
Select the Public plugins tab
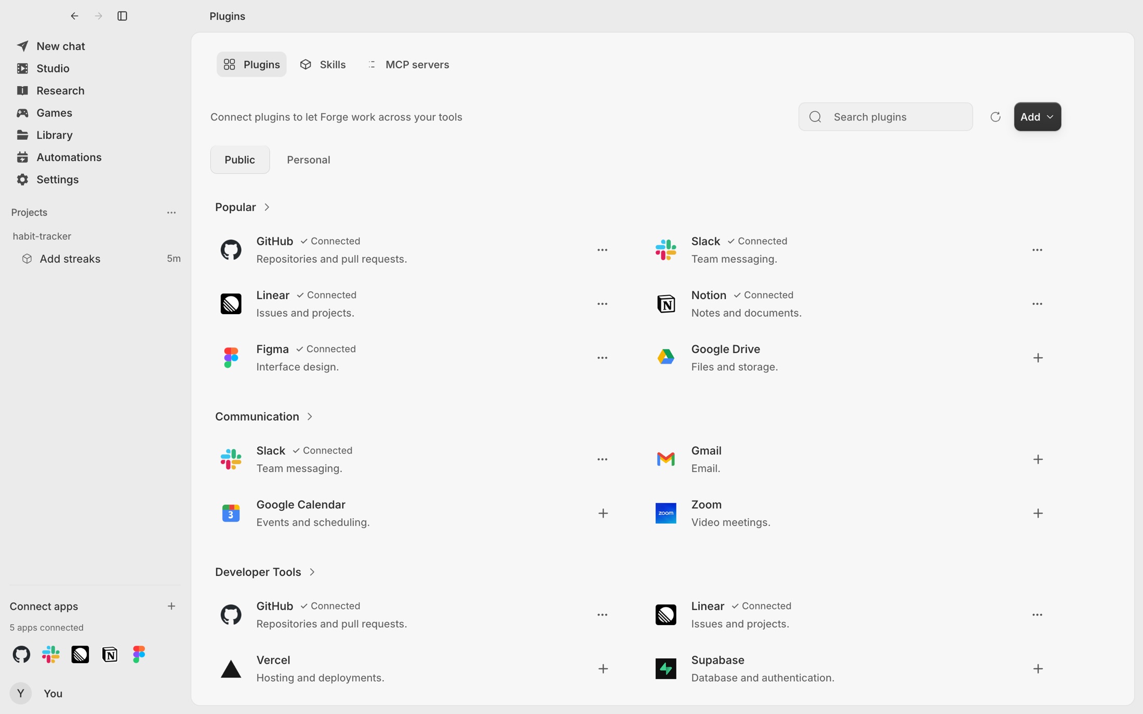pyautogui.click(x=240, y=160)
